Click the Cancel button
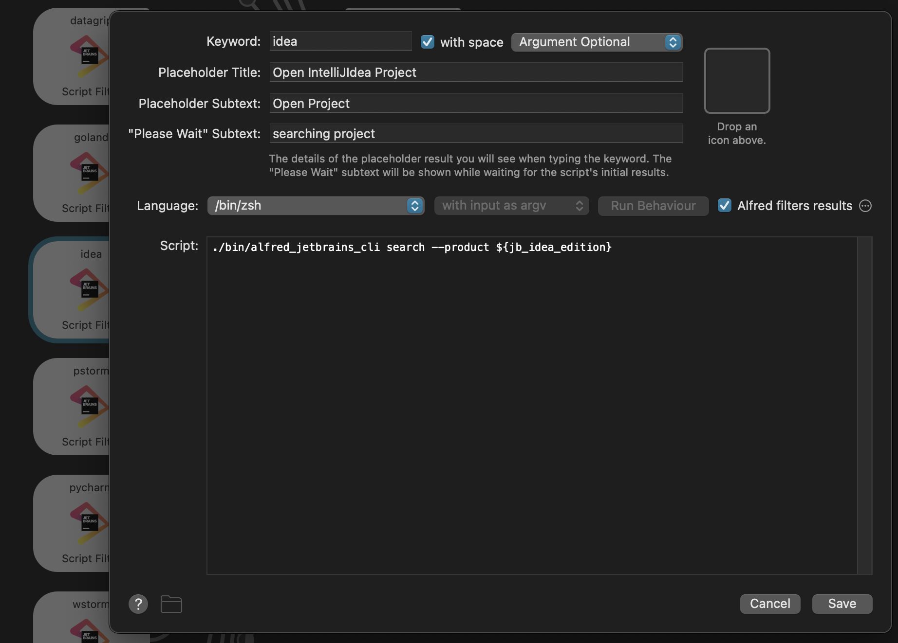The width and height of the screenshot is (898, 643). [770, 604]
